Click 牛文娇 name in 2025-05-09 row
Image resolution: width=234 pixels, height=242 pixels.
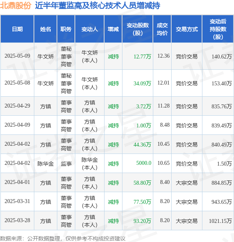[45, 57]
